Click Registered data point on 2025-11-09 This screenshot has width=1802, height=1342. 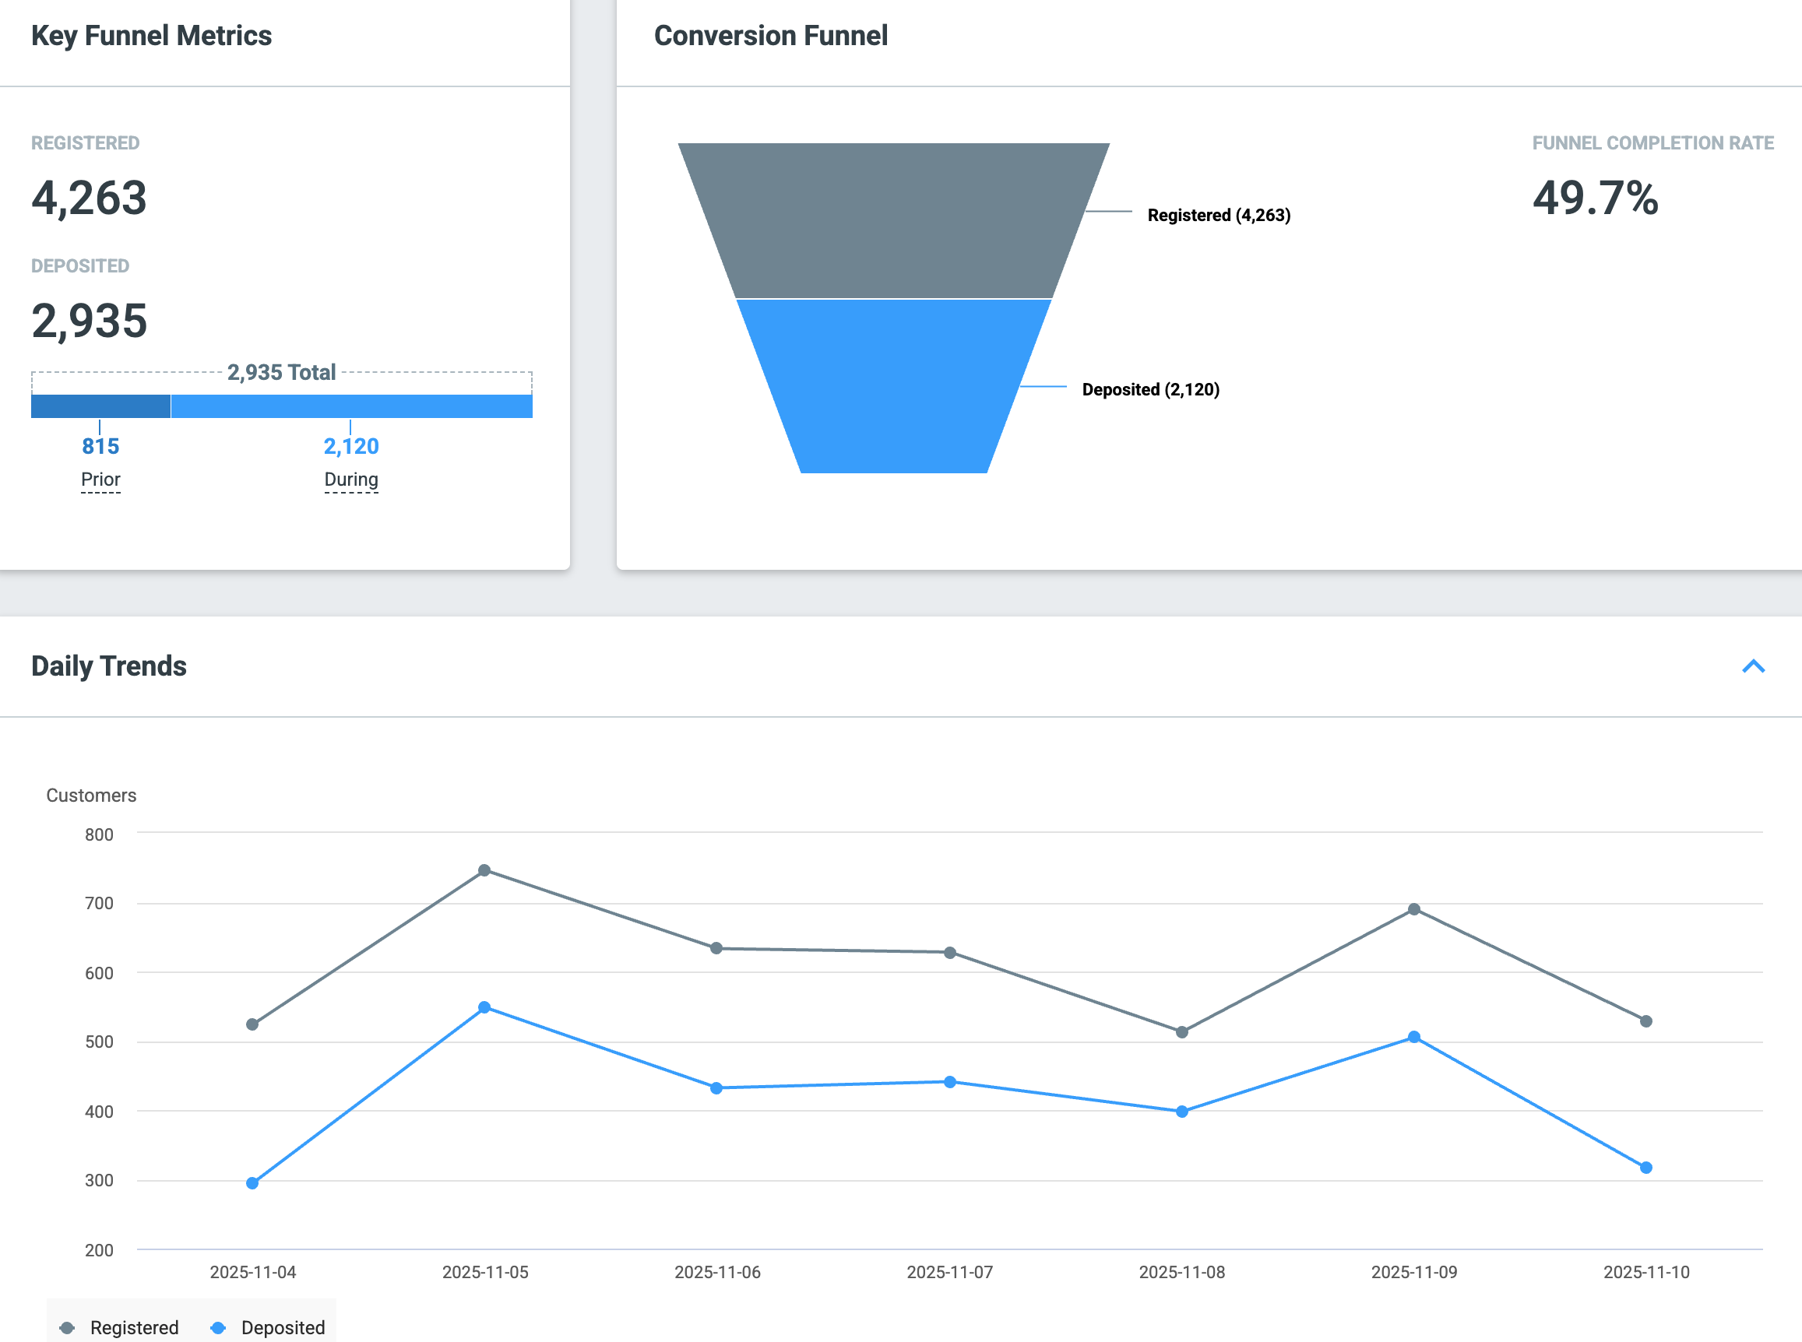[1413, 909]
